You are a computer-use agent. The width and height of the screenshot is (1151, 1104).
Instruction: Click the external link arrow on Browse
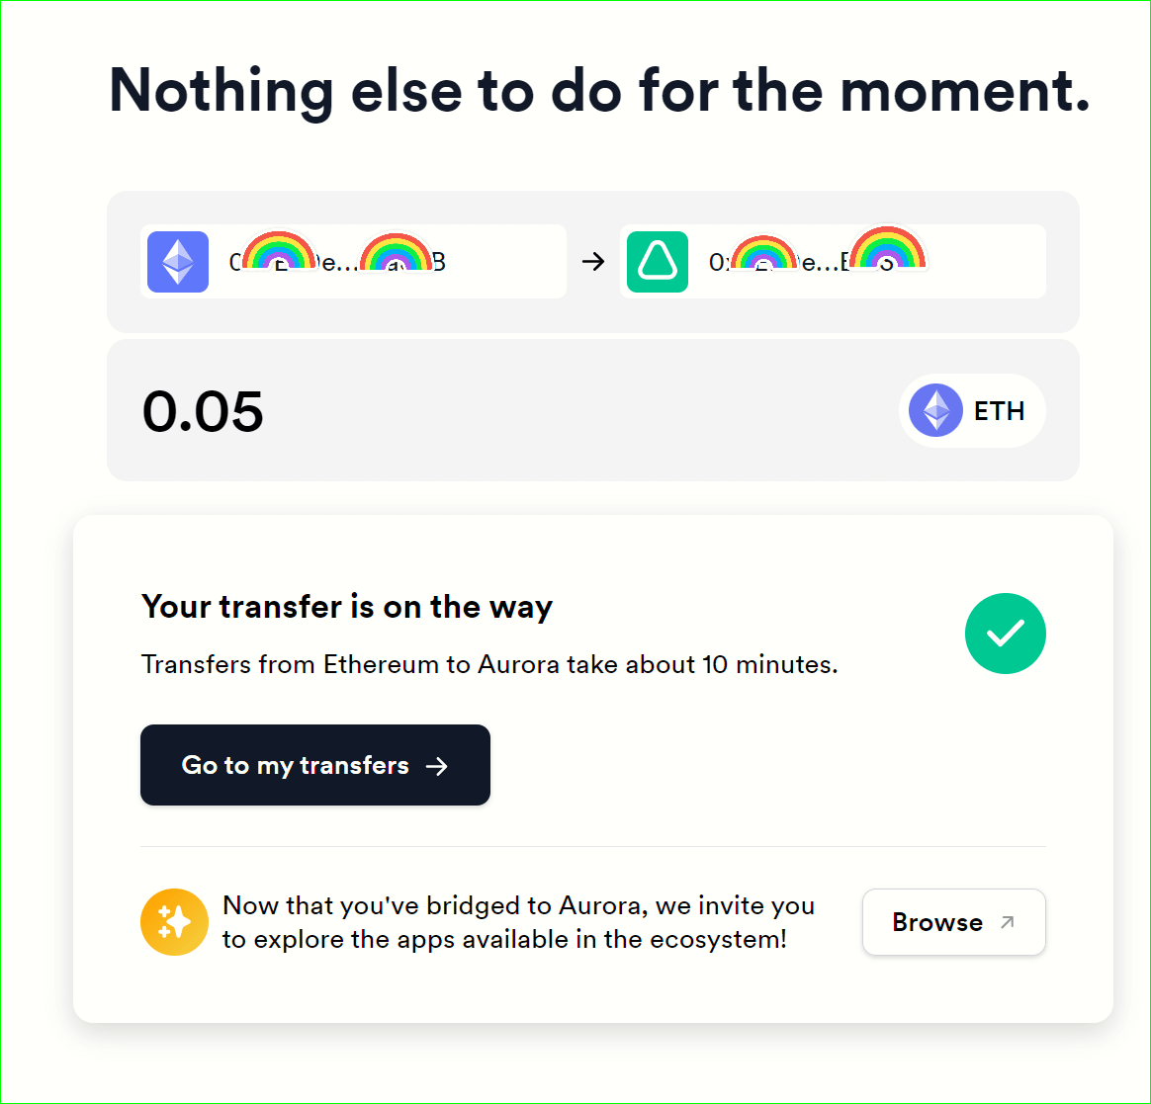click(1007, 922)
